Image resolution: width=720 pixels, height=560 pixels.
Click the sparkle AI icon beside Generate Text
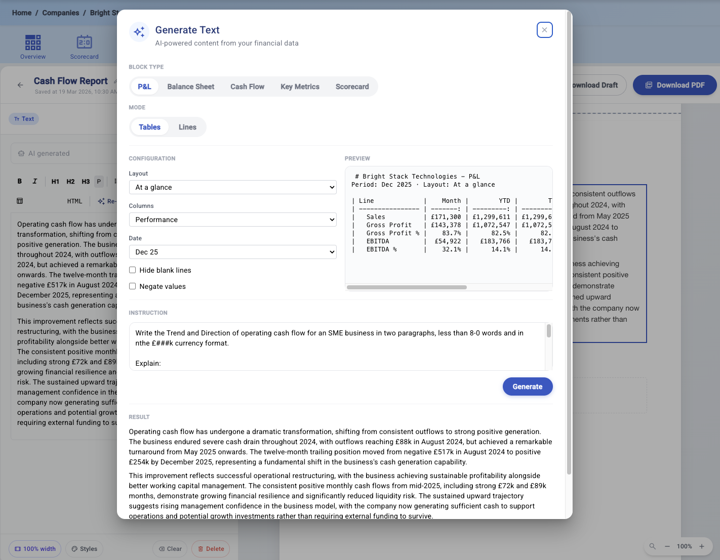[x=139, y=32]
